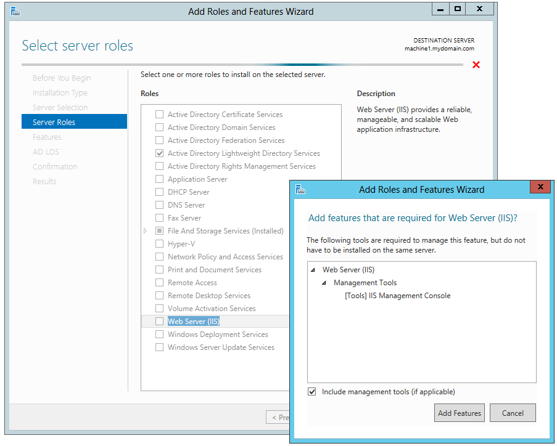The height and width of the screenshot is (446, 557).
Task: Uncheck Active Directory Lightweight Directory Services
Action: [160, 153]
